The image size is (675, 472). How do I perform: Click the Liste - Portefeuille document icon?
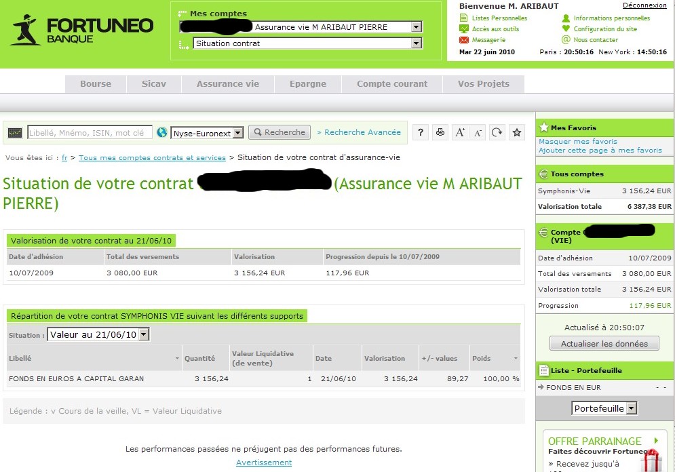543,370
